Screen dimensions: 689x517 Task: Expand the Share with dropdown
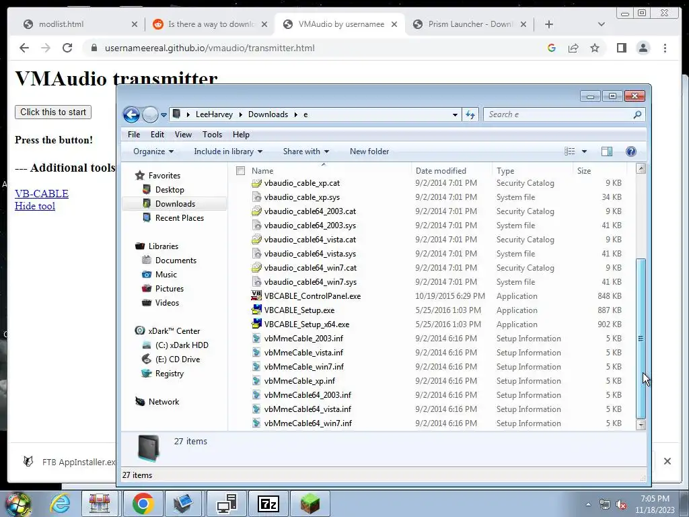(306, 151)
